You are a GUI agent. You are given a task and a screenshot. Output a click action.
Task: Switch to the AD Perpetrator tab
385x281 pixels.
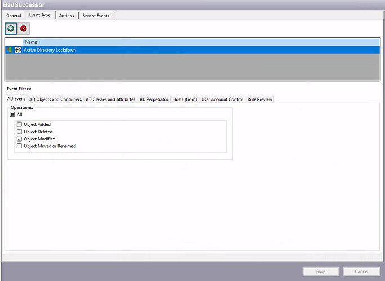[x=154, y=99]
